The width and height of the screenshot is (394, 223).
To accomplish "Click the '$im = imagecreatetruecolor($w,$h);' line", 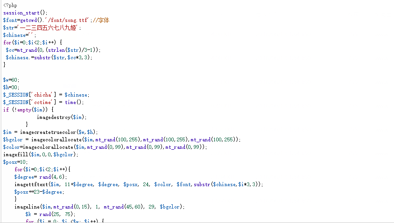I will pyautogui.click(x=50, y=132).
